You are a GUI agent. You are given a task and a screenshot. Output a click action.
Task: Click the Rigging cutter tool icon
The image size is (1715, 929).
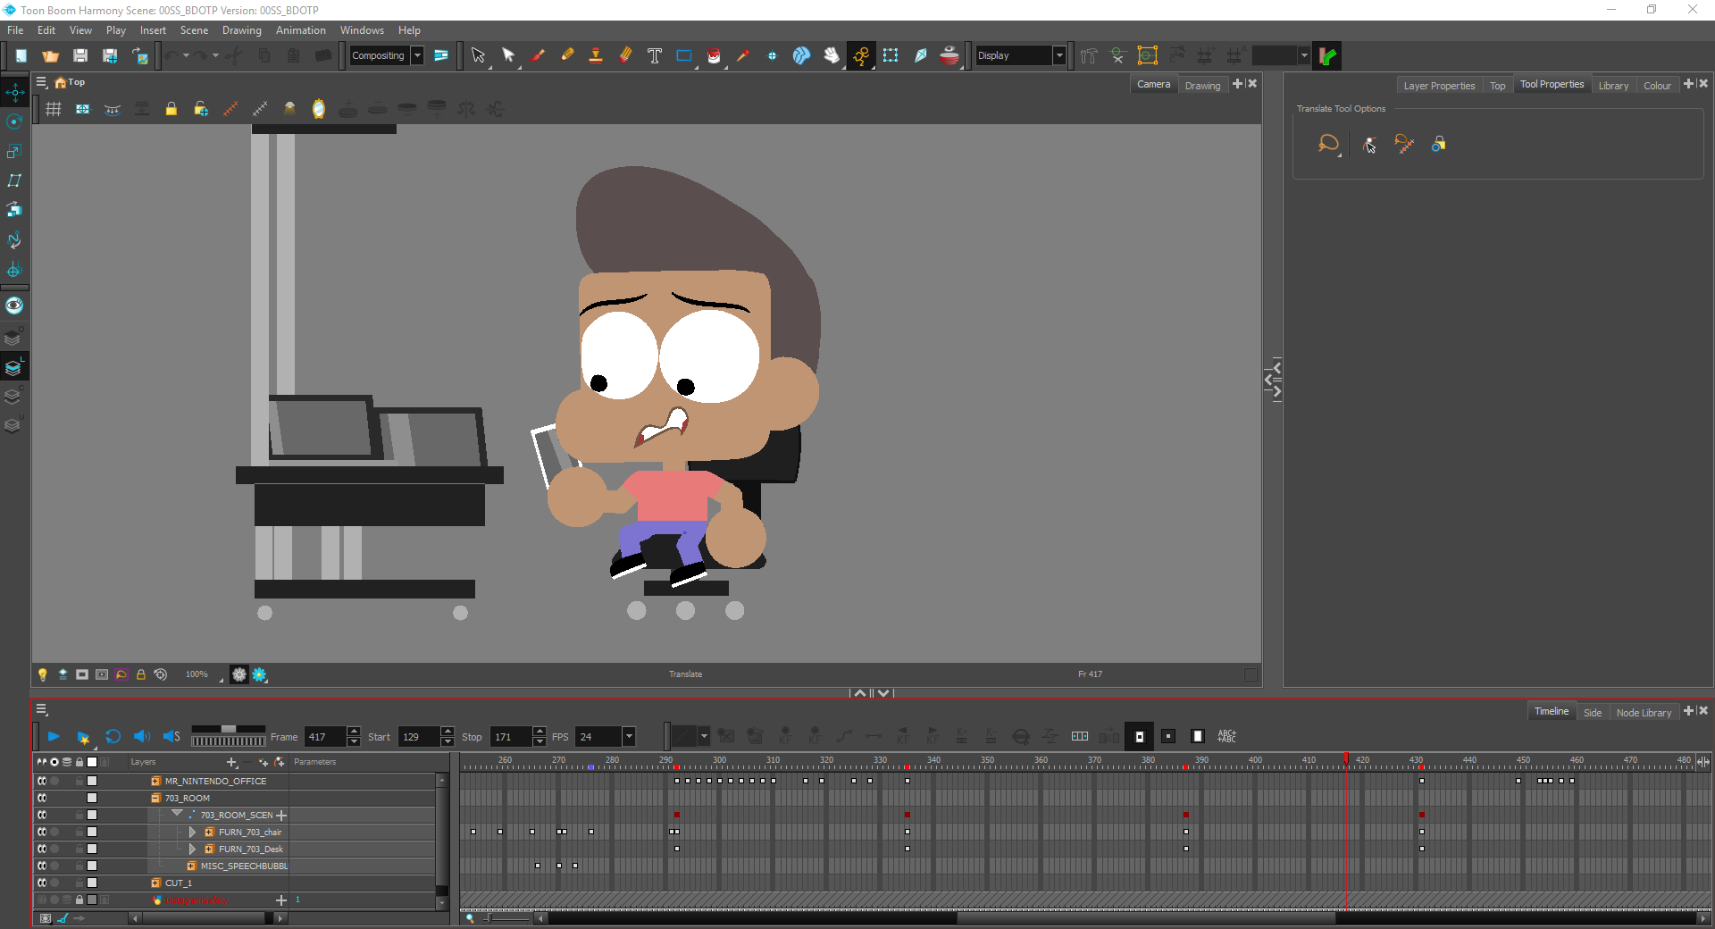(1117, 55)
